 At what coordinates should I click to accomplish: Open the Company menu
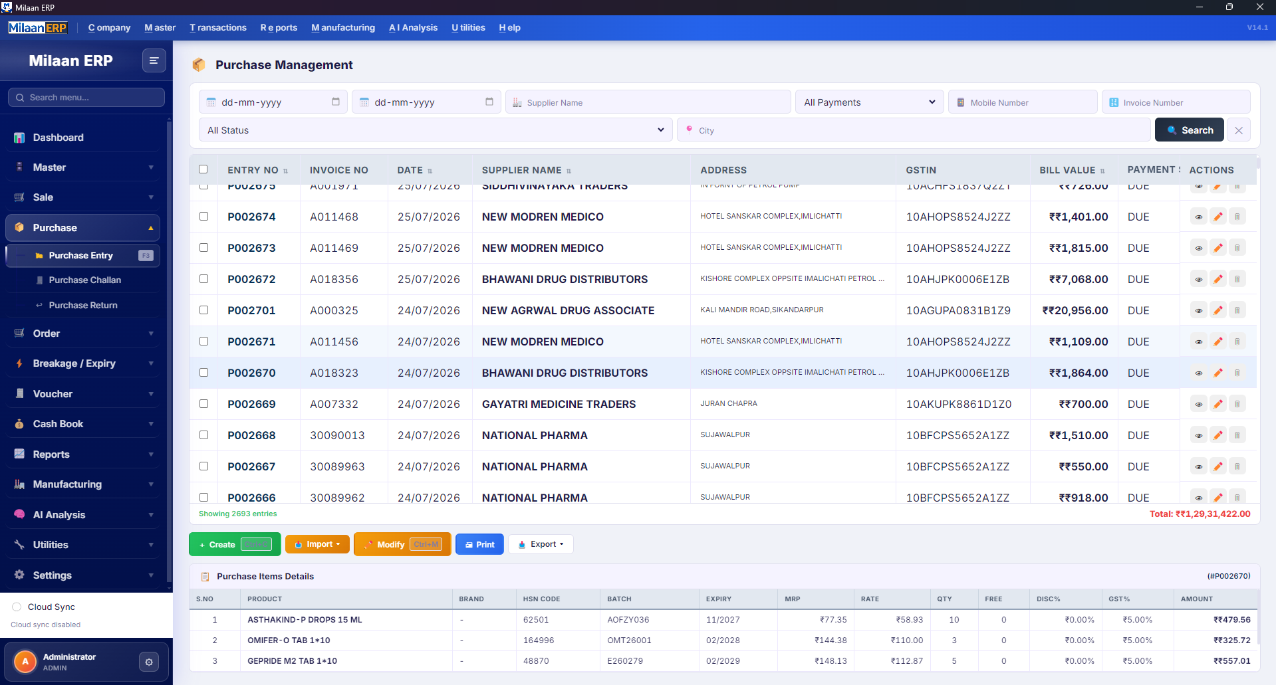[109, 28]
